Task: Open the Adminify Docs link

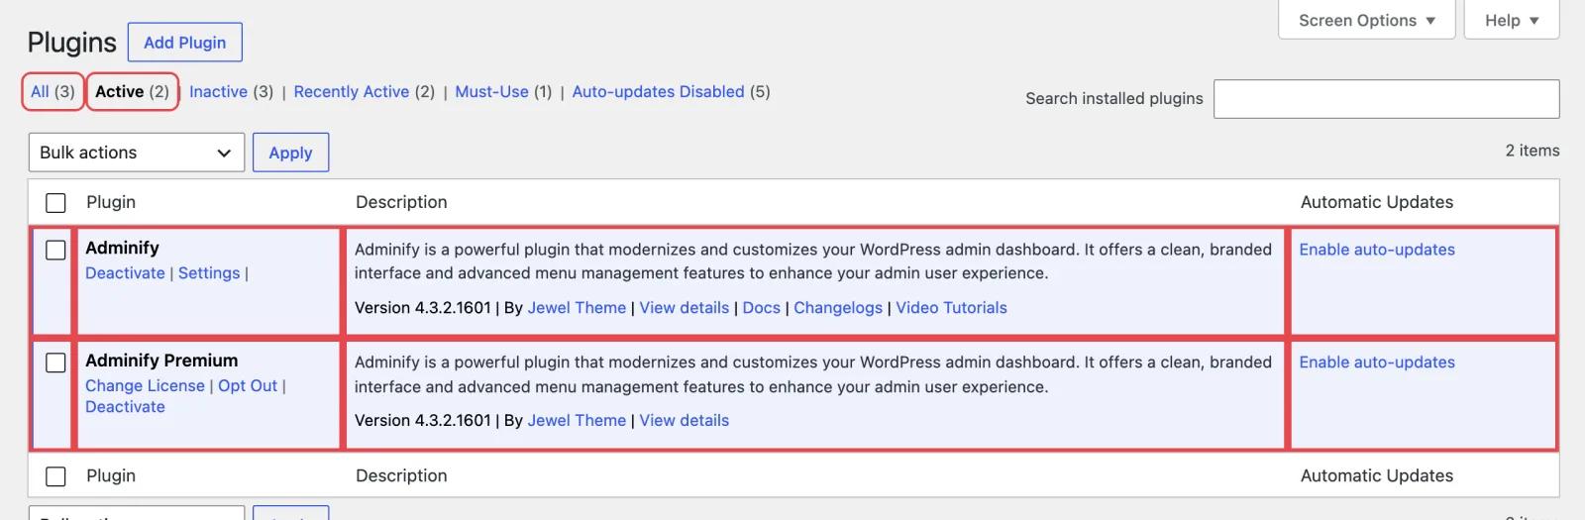Action: coord(761,308)
